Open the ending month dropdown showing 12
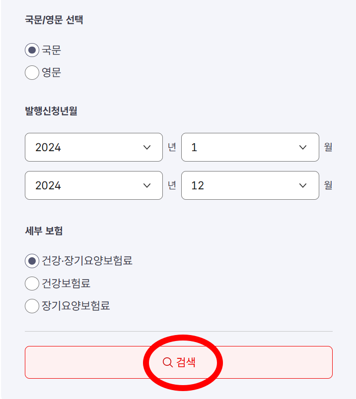The width and height of the screenshot is (356, 399). coord(250,185)
